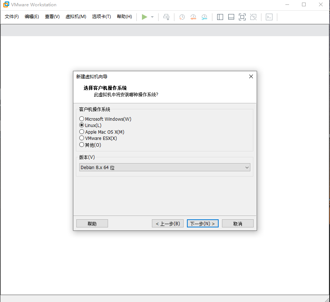Click the VMware Workstation logo icon
Viewport: 330px width, 302px height.
[6, 4]
